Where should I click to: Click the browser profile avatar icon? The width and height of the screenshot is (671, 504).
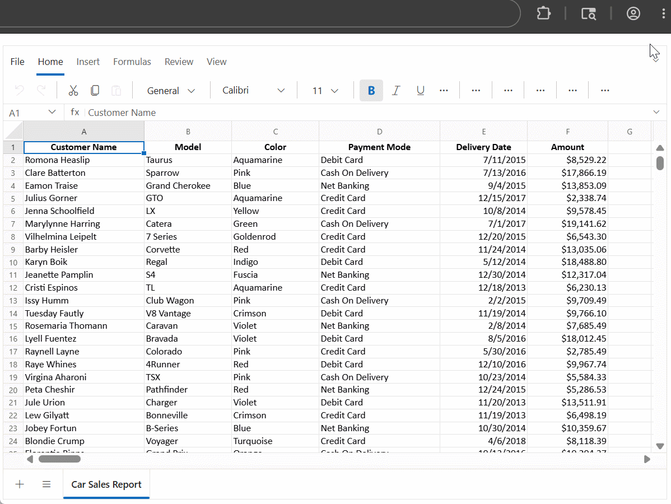(x=633, y=13)
